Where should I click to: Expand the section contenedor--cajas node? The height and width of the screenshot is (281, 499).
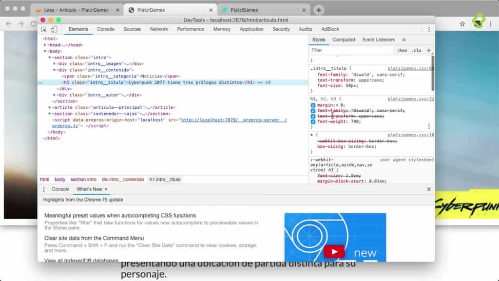click(50, 114)
